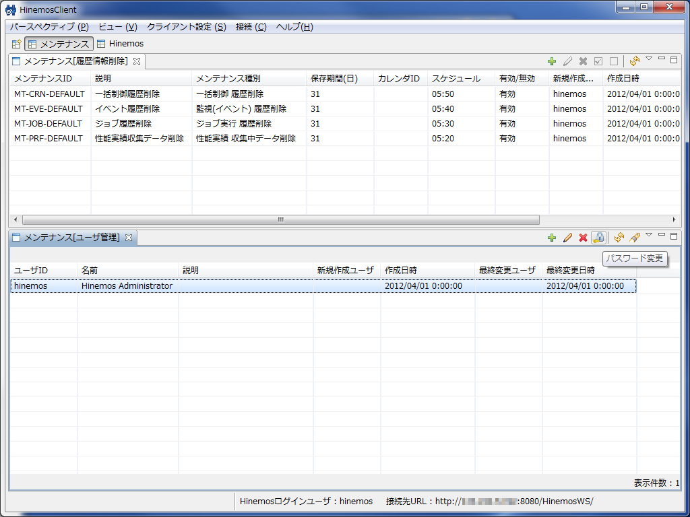Minimize the 履歴情報削除 view panel
690x517 pixels.
point(662,59)
